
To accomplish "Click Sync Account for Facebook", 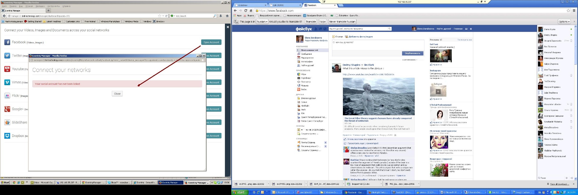I will click(211, 42).
